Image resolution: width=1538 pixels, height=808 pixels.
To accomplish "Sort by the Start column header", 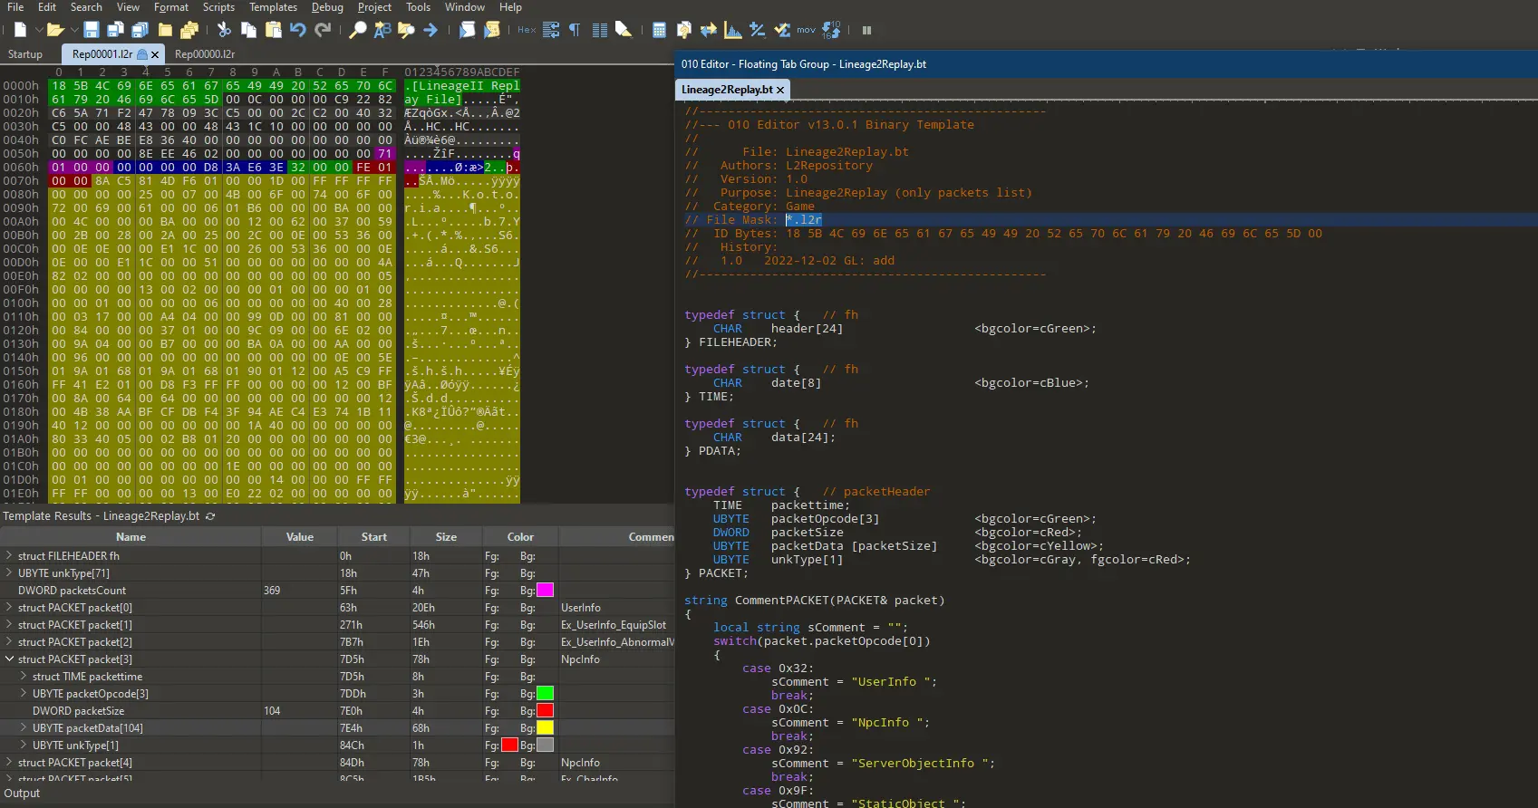I will pos(374,537).
